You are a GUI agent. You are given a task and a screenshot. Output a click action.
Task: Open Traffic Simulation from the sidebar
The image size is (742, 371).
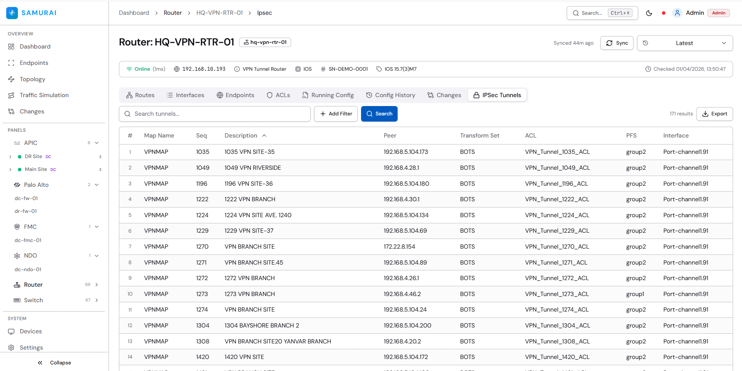[44, 95]
